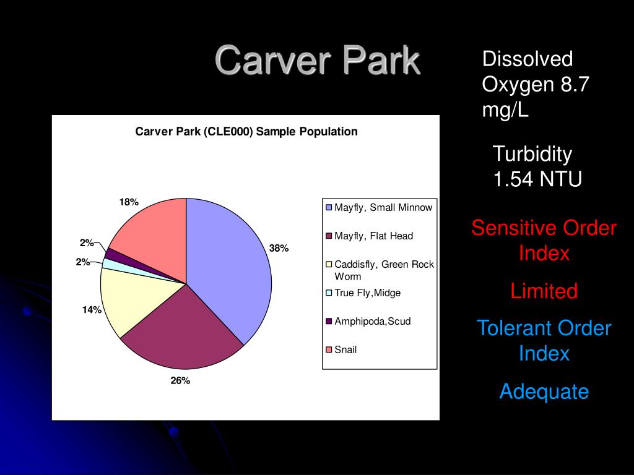Click the 18% pie slice label
634x475 pixels.
tap(129, 202)
